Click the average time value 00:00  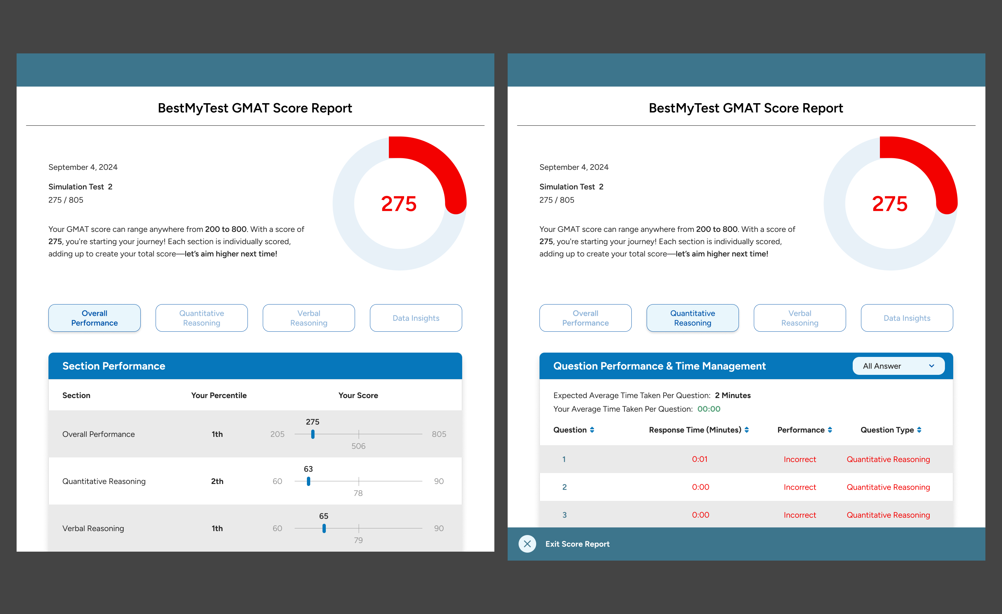coord(709,409)
